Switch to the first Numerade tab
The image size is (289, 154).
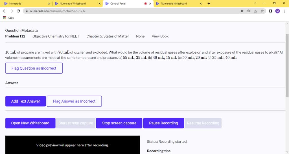(x=25, y=4)
